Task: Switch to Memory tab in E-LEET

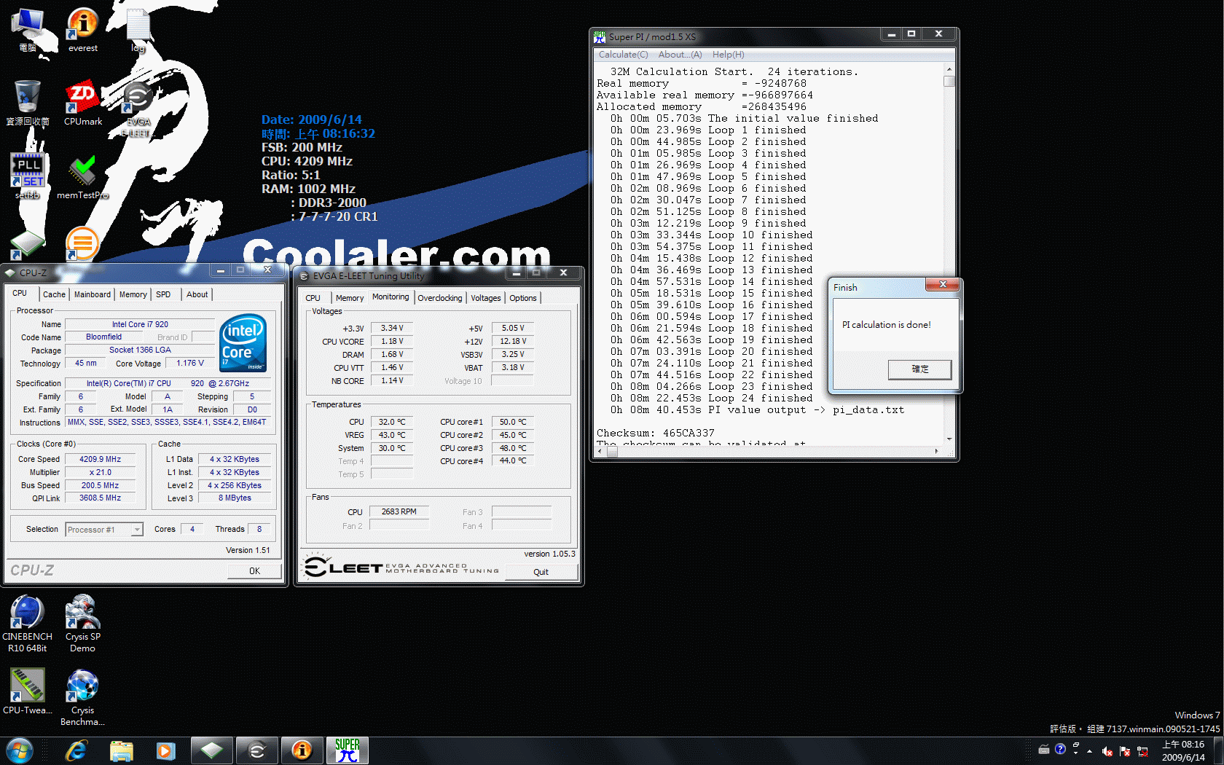Action: coord(350,298)
